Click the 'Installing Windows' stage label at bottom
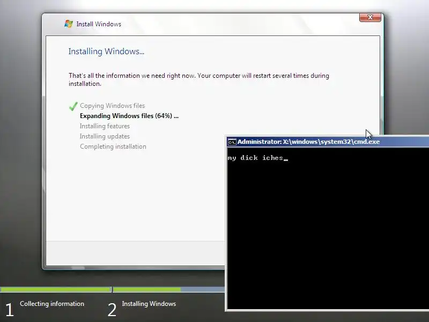 (149, 304)
